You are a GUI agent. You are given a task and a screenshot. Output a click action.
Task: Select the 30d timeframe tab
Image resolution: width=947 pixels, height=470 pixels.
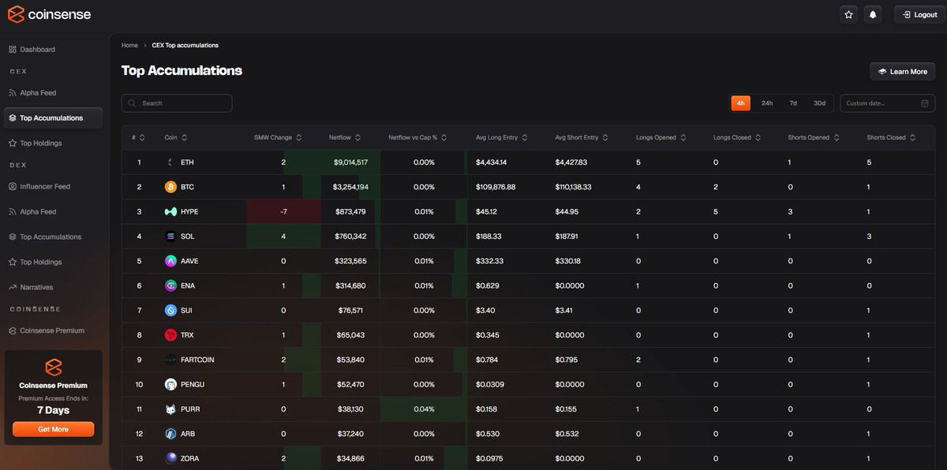point(820,103)
